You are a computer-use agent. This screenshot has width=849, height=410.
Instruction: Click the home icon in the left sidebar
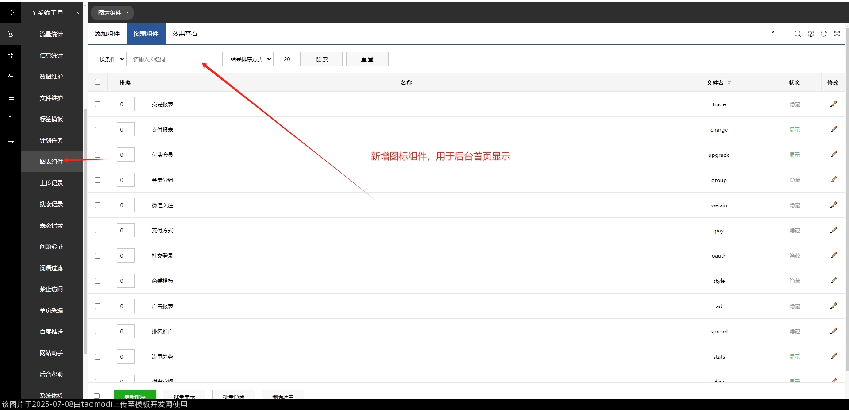tap(10, 13)
